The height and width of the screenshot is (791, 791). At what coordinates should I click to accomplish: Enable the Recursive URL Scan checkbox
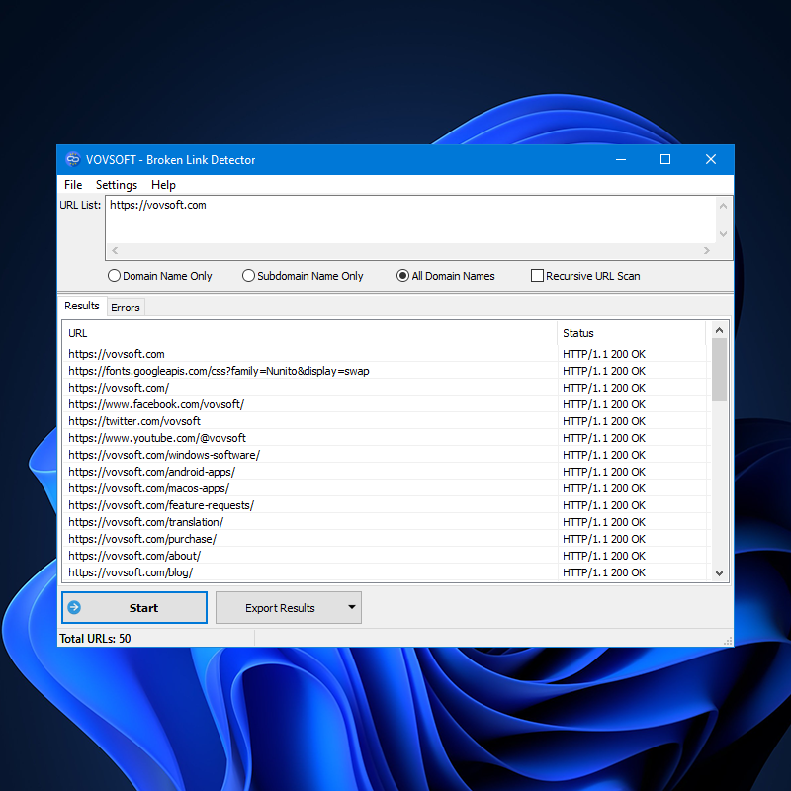[538, 276]
